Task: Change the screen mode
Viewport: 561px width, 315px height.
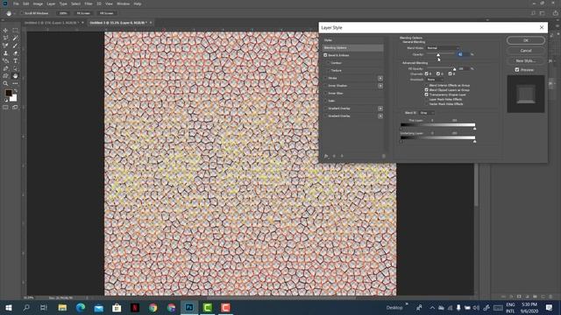Action: click(x=15, y=107)
